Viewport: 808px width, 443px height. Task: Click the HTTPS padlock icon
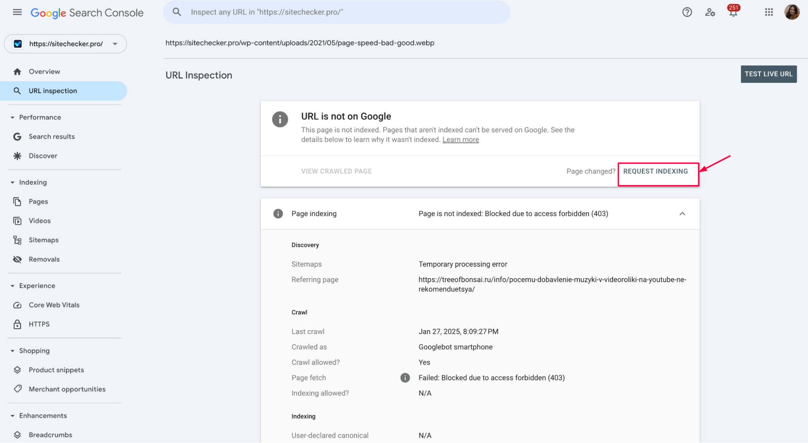click(17, 324)
